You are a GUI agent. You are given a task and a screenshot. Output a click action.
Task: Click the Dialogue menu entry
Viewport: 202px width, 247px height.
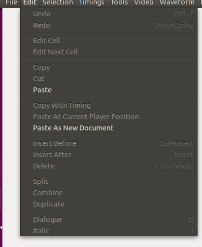click(x=109, y=219)
